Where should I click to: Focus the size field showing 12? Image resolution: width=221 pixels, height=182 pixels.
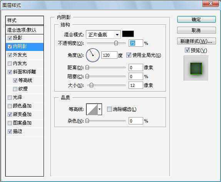pyautogui.click(x=136, y=85)
